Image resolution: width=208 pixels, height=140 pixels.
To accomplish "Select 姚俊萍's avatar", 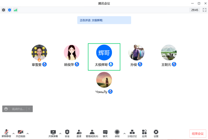I will click(x=72, y=52).
